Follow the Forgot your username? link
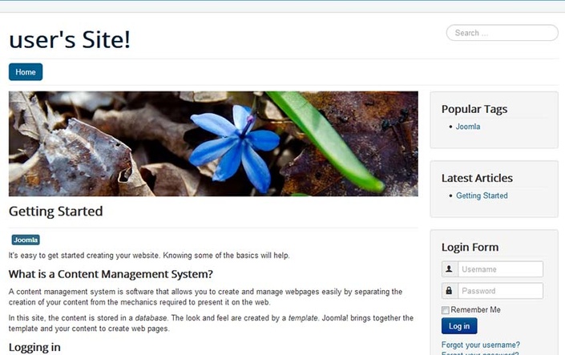565x355 pixels. [x=481, y=345]
